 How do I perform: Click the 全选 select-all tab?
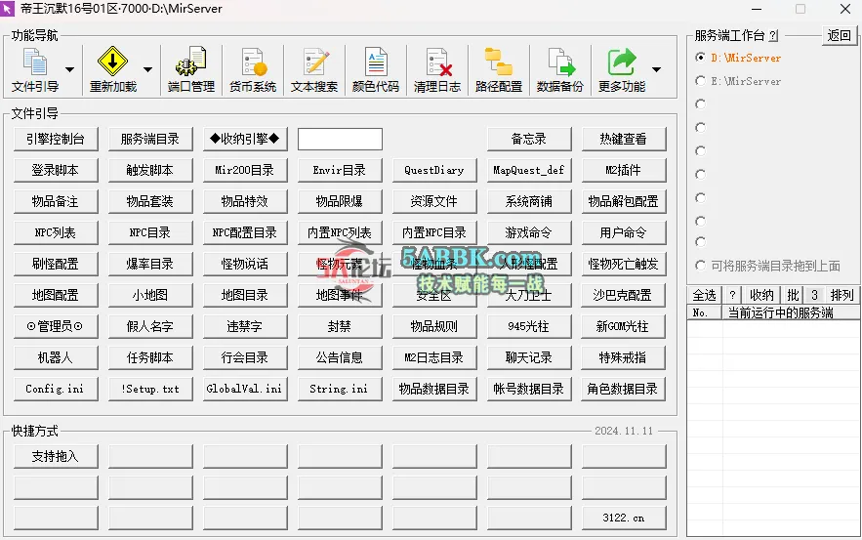(x=704, y=295)
